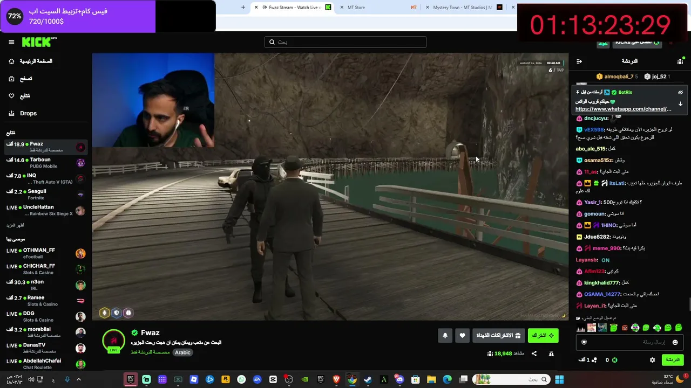Close the Fwaz Stream browser tab

point(256,8)
